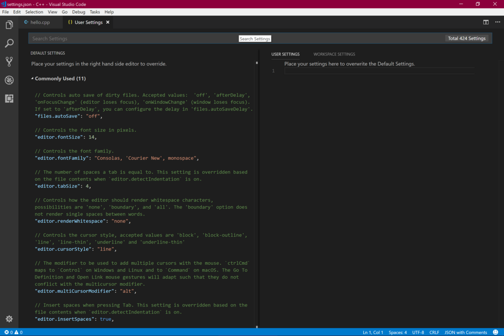
Task: Click the "line" value of cursorStyle
Action: coord(105,249)
